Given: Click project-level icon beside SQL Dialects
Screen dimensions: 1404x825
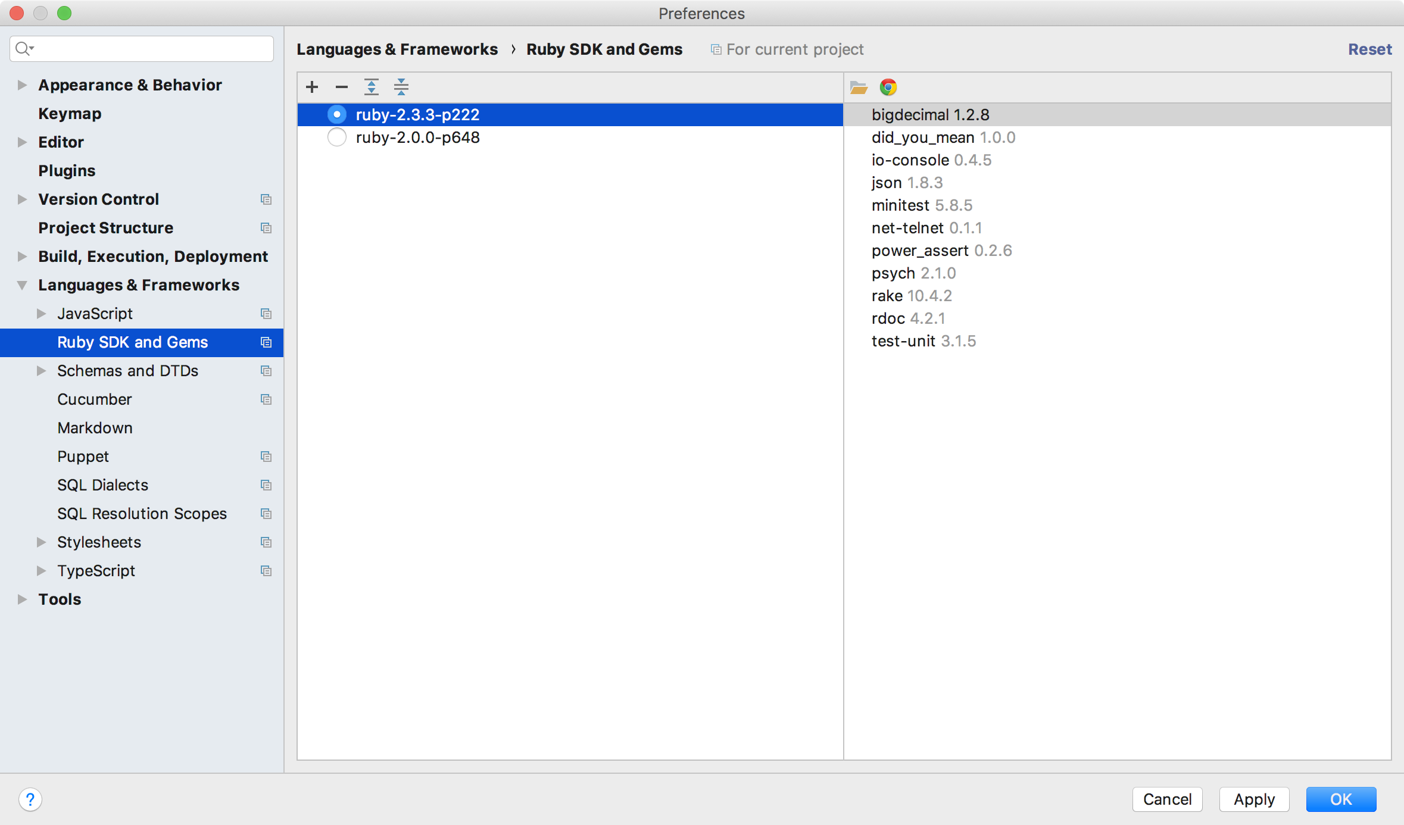Looking at the screenshot, I should coord(266,485).
